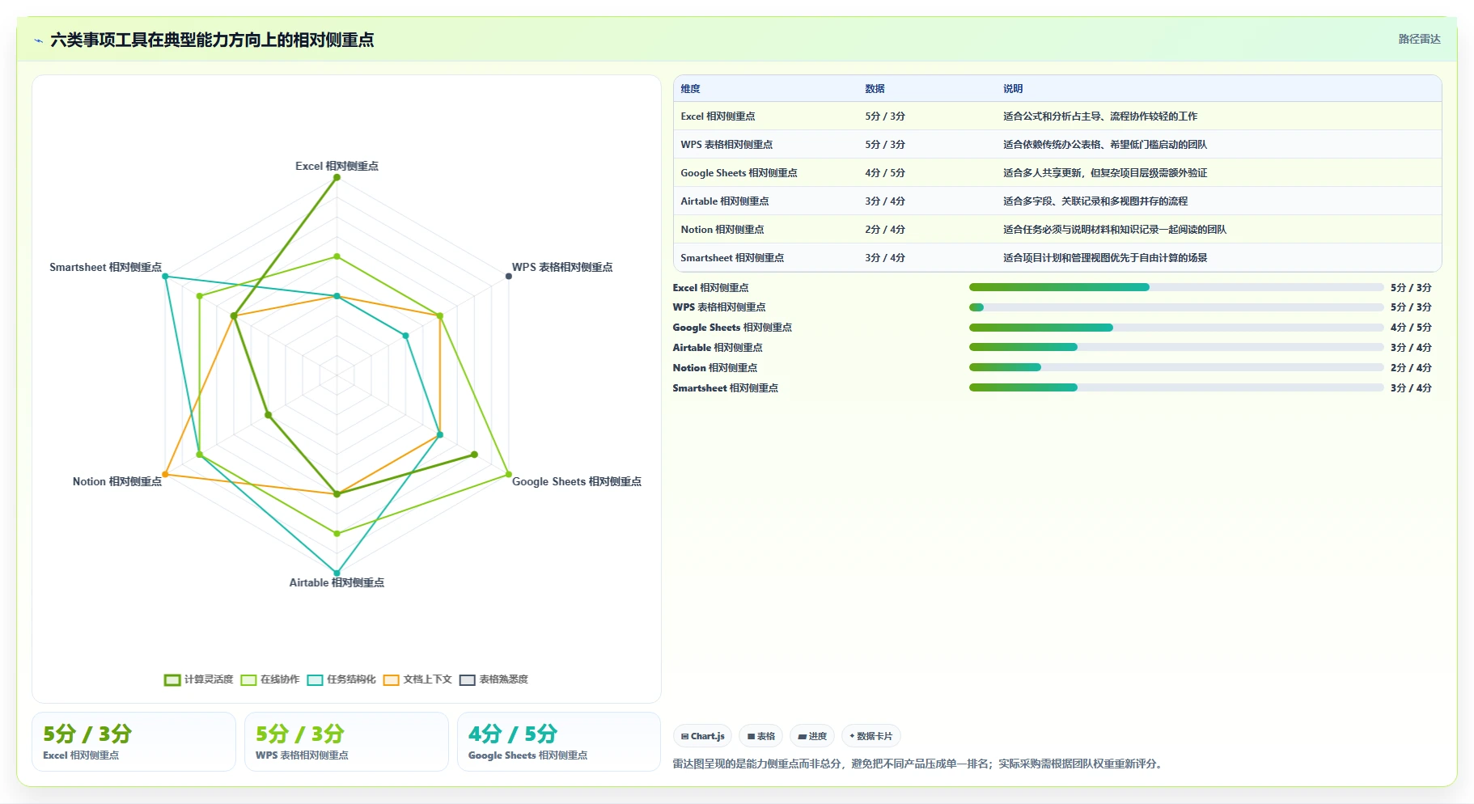This screenshot has height=804, width=1474.
Task: Click the Notion progress bar
Action: pyautogui.click(x=1176, y=367)
